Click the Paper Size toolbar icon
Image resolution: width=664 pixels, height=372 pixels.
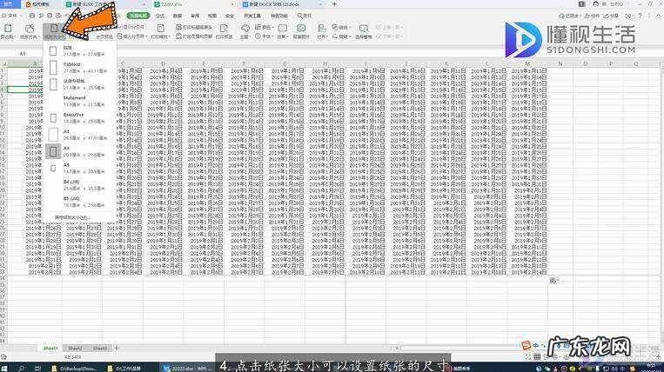click(x=54, y=31)
